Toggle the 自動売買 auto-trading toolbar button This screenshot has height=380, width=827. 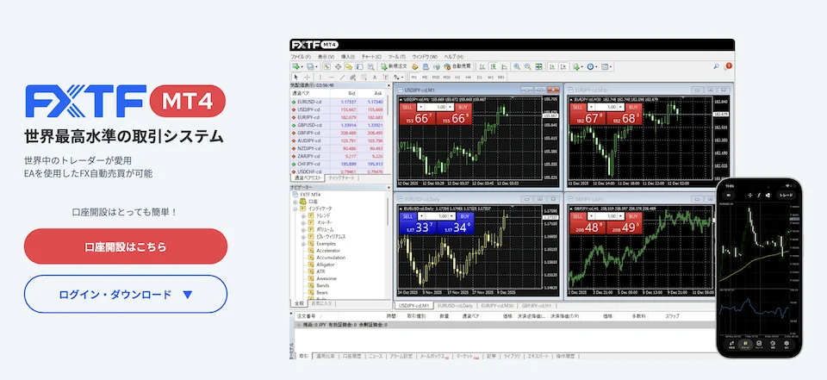coord(452,66)
